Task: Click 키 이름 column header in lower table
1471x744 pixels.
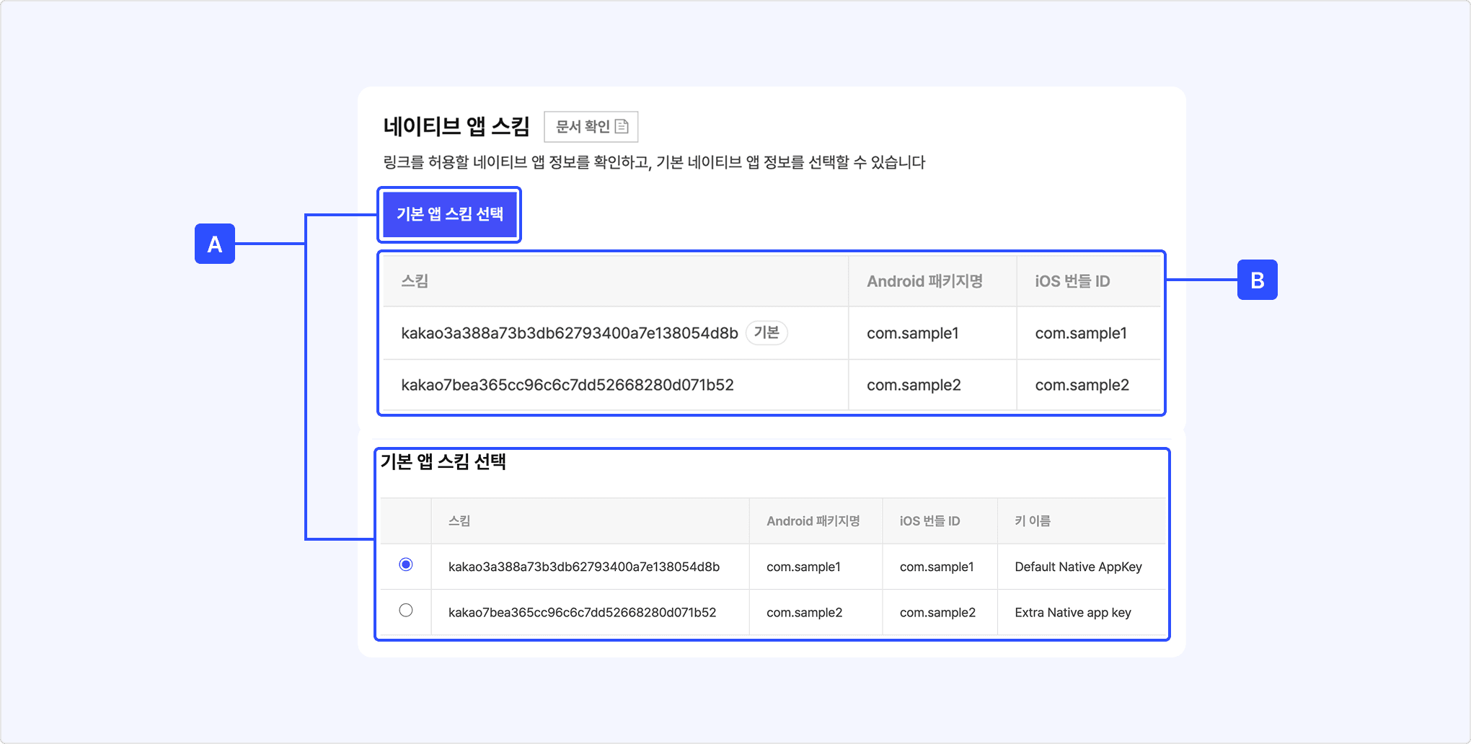Action: click(1033, 521)
